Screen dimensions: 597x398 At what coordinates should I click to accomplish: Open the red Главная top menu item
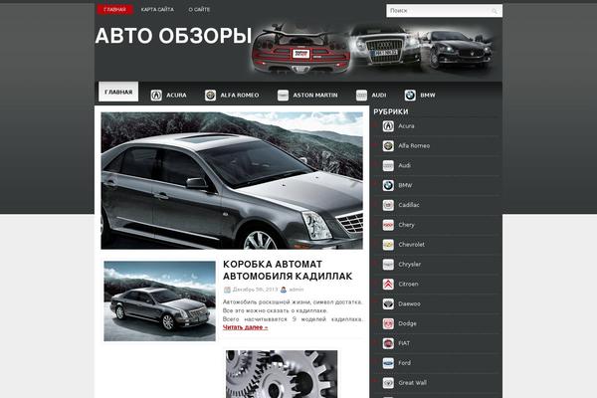tap(115, 10)
